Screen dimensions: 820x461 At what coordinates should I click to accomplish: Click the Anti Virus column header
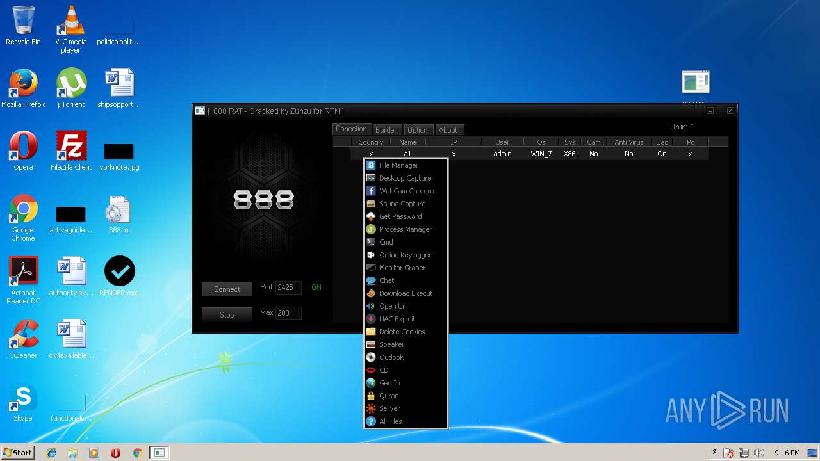[629, 142]
